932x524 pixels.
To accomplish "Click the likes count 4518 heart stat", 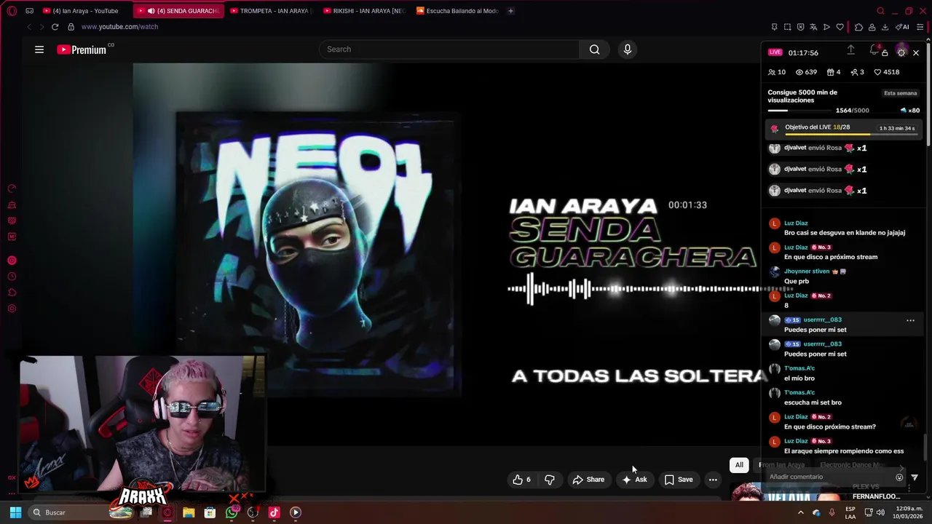I will click(x=887, y=72).
